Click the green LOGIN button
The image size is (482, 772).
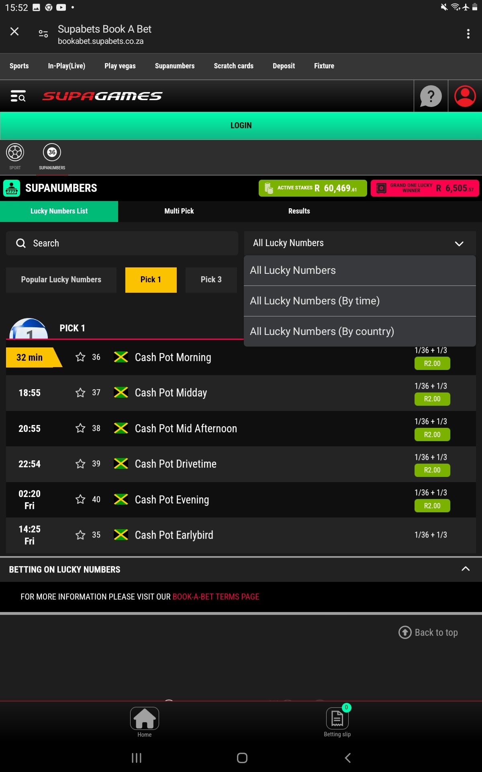point(241,125)
